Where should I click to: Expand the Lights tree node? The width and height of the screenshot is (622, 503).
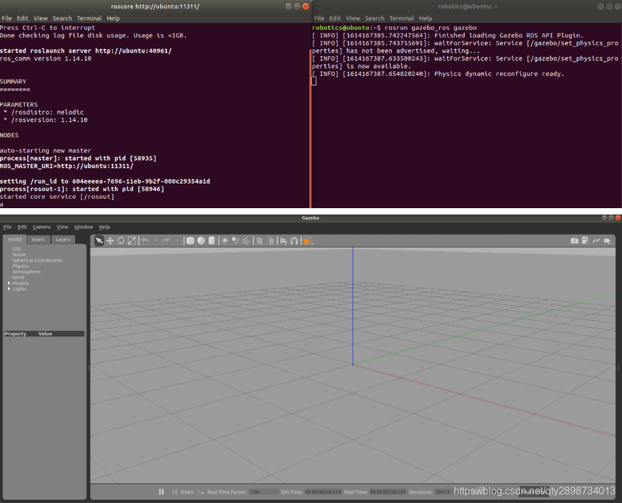[x=9, y=289]
